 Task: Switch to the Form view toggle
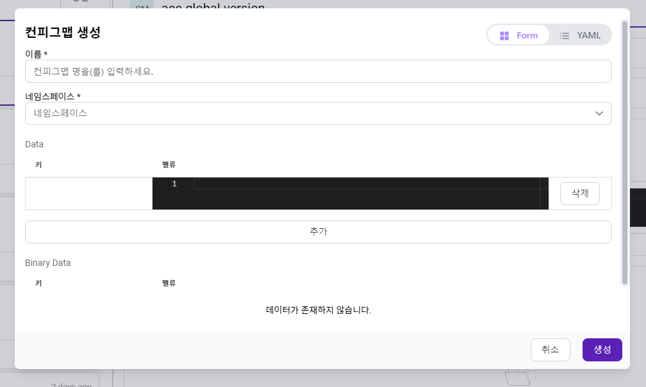pos(518,35)
